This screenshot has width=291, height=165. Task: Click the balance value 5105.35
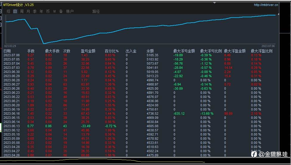[153, 55]
